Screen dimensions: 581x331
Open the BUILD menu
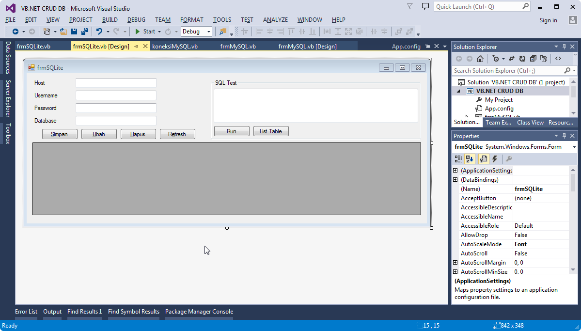coord(110,20)
